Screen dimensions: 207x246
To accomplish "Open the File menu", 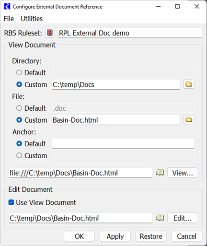I will pyautogui.click(x=9, y=19).
